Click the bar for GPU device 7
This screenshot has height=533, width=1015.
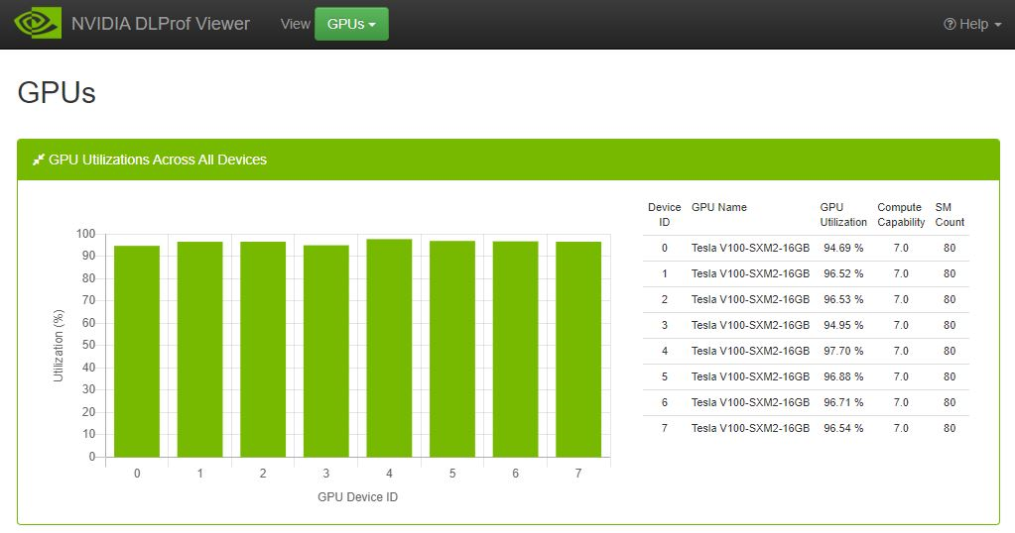pos(578,350)
